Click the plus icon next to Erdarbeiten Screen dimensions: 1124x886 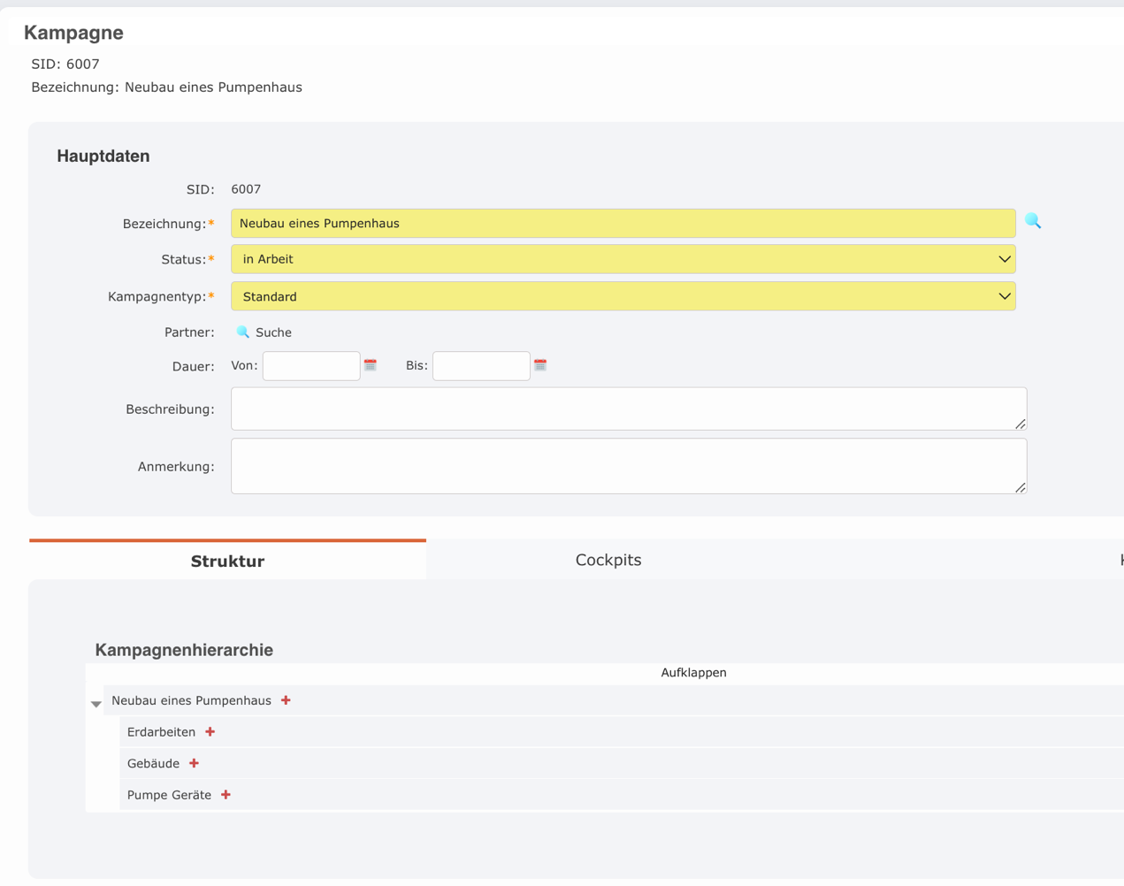(210, 732)
